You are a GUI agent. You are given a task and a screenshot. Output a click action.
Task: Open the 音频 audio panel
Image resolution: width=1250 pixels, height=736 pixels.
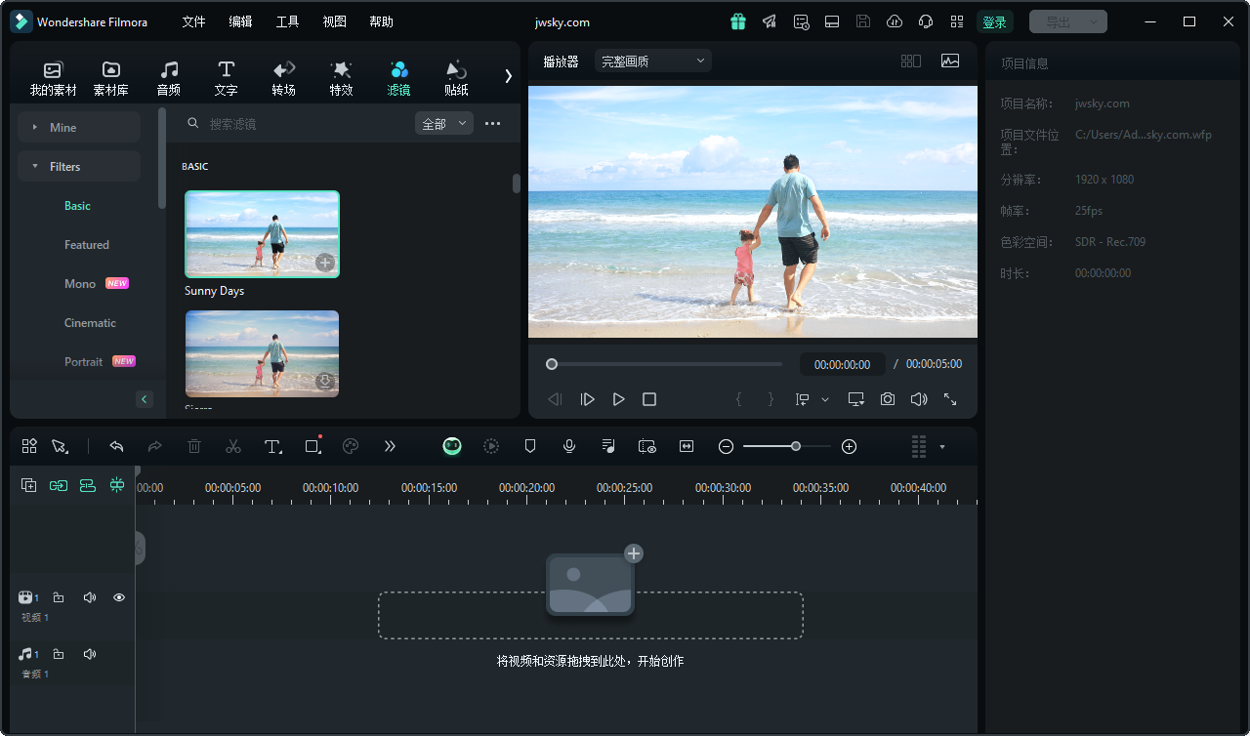click(168, 78)
